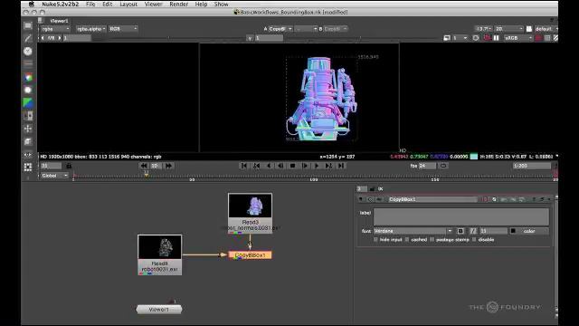This screenshot has width=579, height=326.
Task: Open the A input CopyBBox dropdown
Action: 280,28
